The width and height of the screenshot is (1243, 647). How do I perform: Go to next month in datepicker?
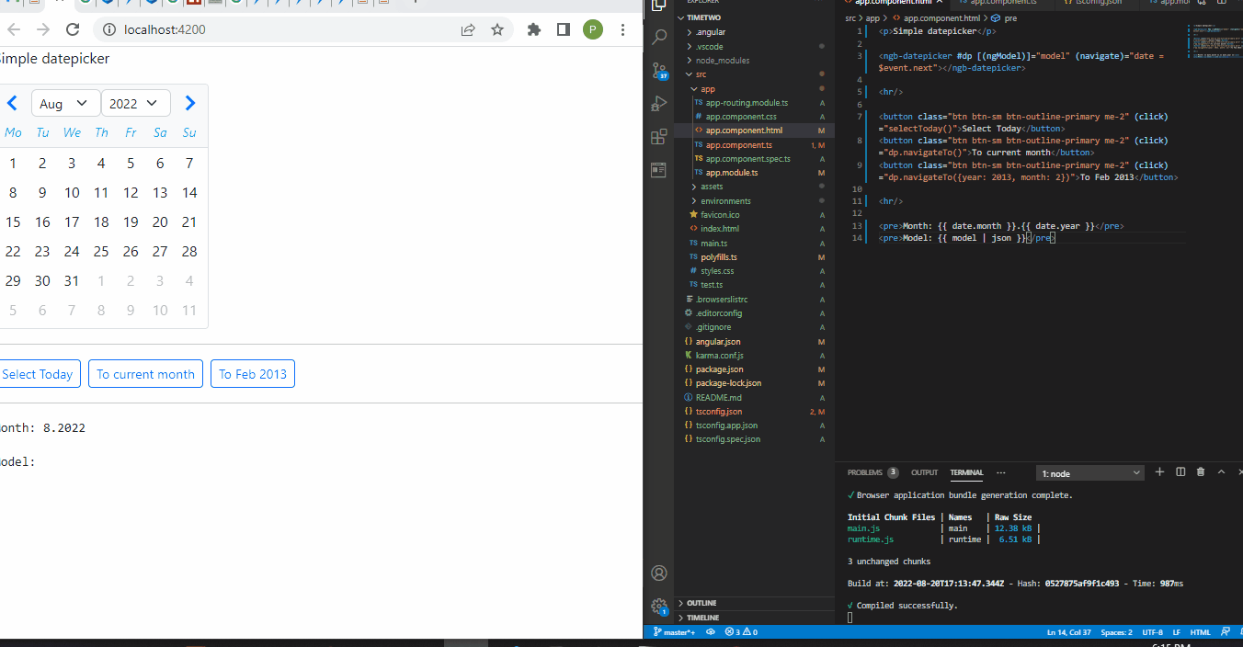click(x=189, y=103)
